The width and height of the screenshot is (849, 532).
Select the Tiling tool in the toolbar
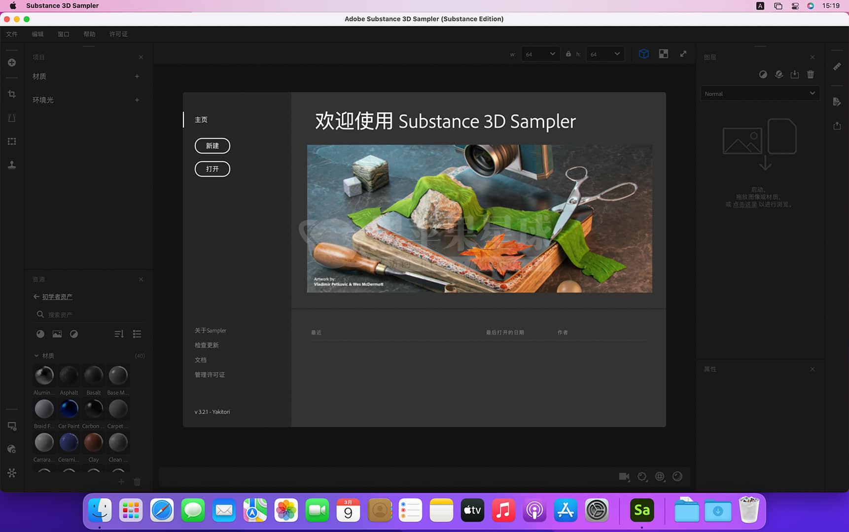(x=12, y=141)
